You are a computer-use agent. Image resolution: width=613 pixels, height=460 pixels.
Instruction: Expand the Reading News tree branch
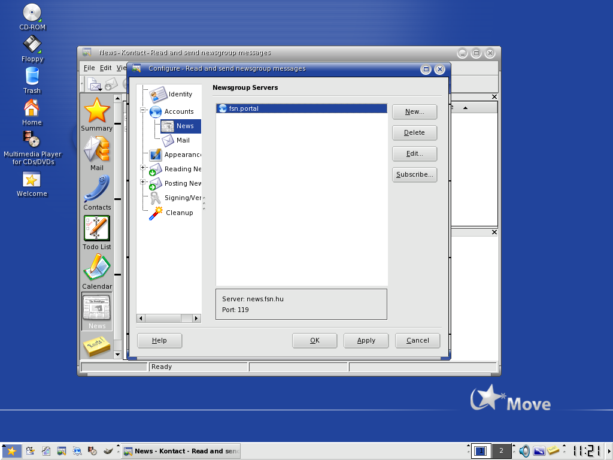[x=142, y=168]
